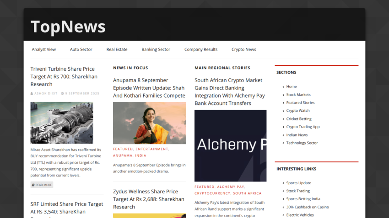The width and height of the screenshot is (389, 218).
Task: Open Featured Stories in Sections
Action: [300, 103]
